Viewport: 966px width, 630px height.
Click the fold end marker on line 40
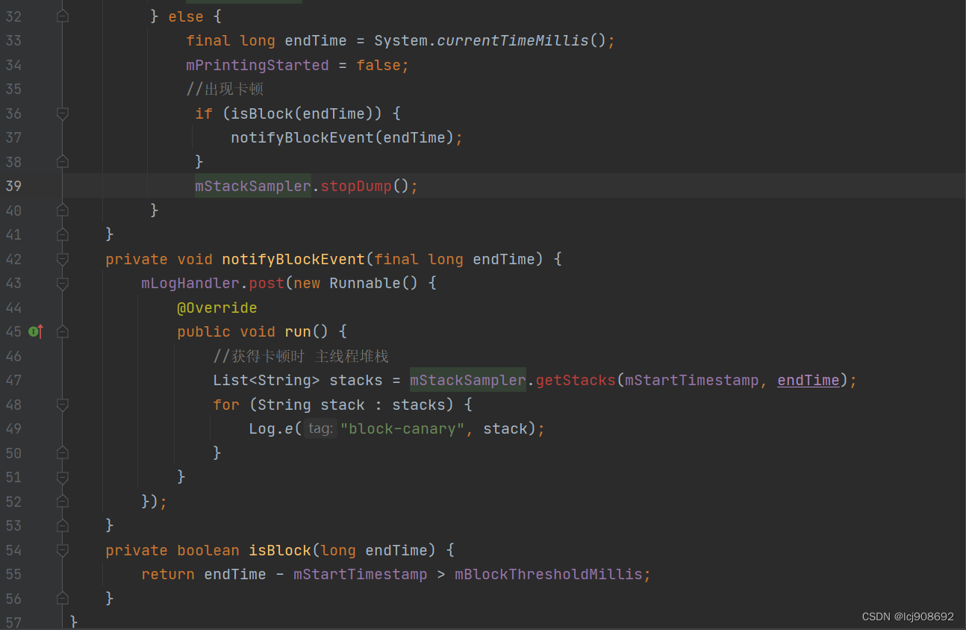(x=63, y=210)
